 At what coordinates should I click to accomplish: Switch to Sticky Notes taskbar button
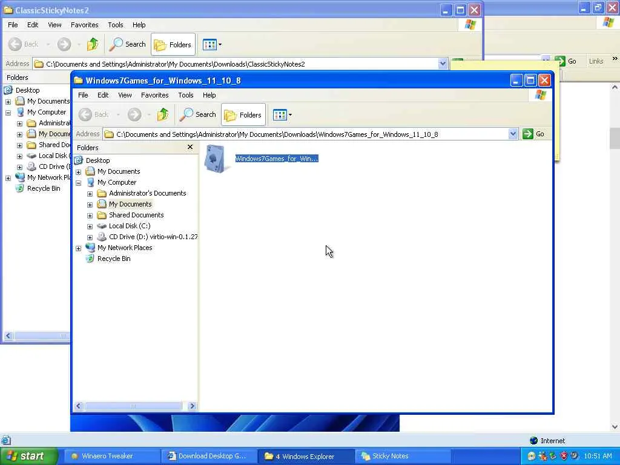pyautogui.click(x=401, y=456)
